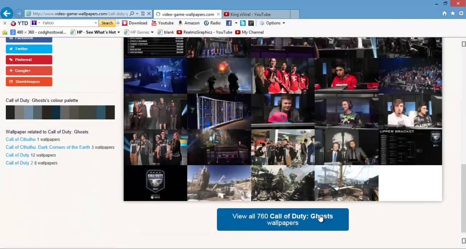466x249 pixels.
Task: Open the toolbar Options dropdown
Action: [272, 23]
